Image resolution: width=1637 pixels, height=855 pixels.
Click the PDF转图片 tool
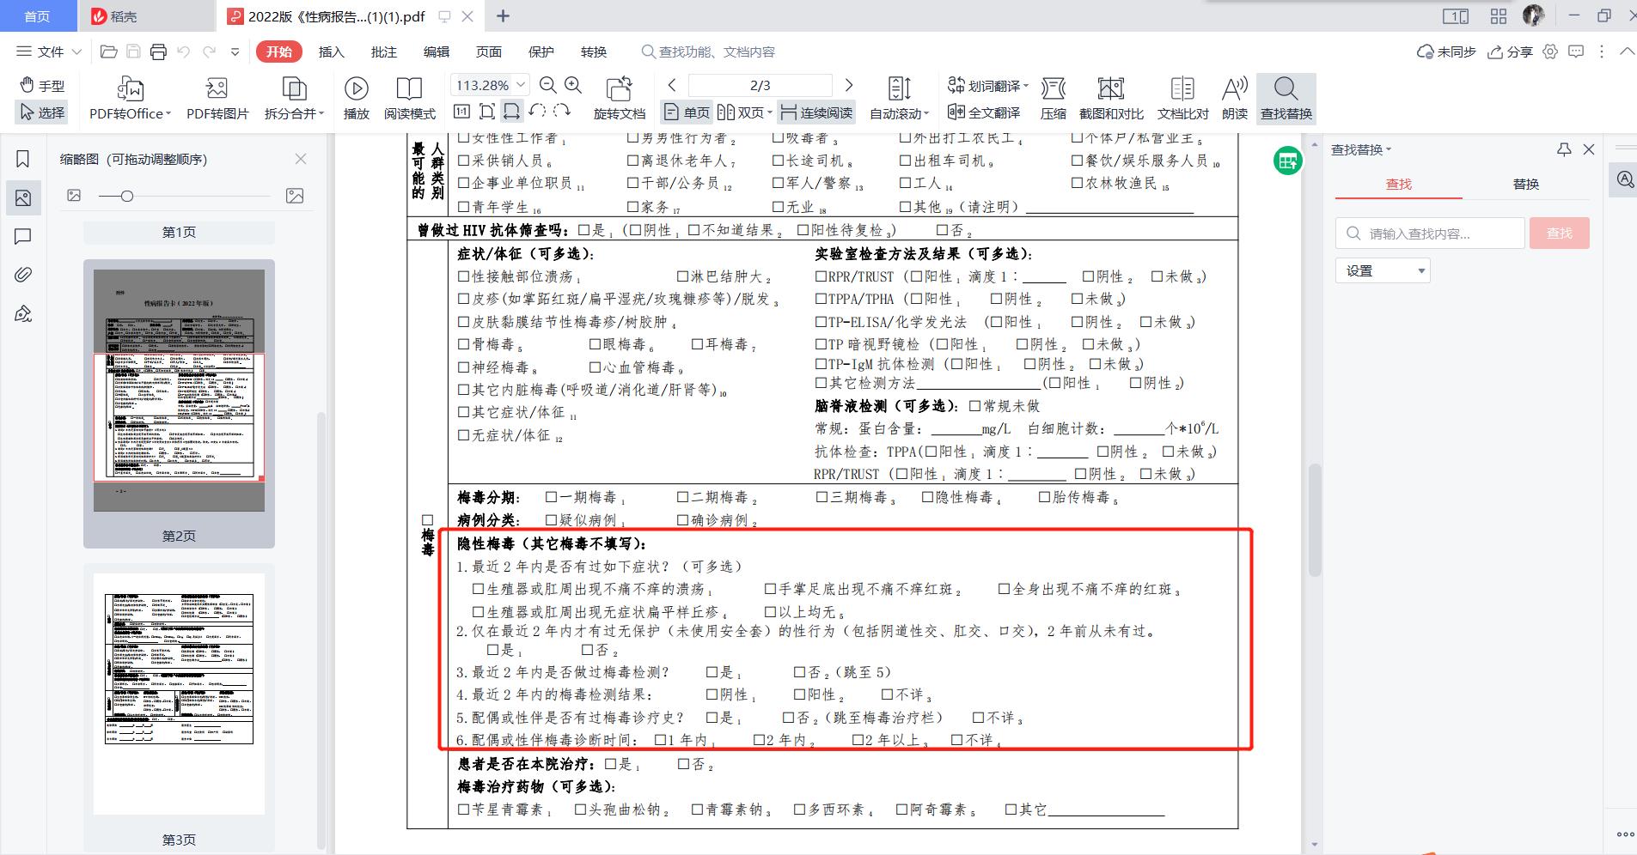(x=217, y=99)
